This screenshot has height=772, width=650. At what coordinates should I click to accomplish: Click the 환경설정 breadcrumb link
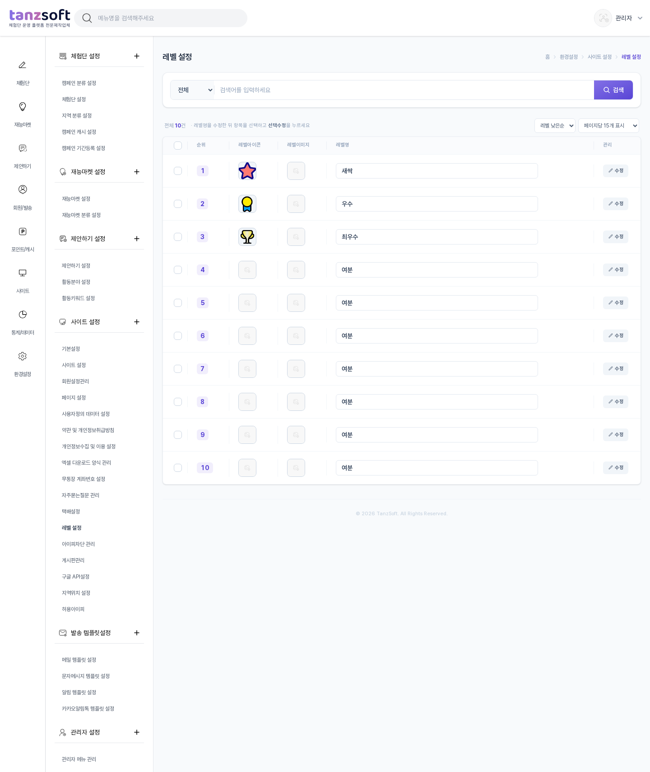(x=569, y=57)
